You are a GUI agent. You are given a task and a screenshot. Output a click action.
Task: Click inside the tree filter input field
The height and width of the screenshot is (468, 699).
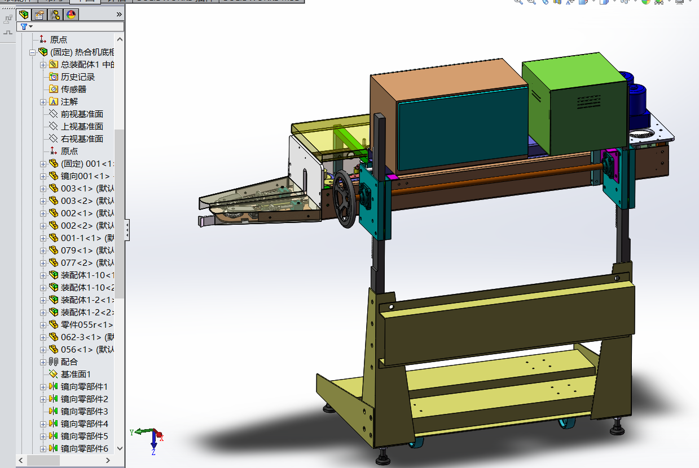(78, 26)
